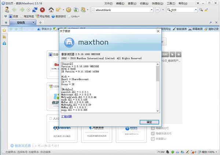220x155 pixels.
Task: Stop loading with the red X icon
Action: 43,10
